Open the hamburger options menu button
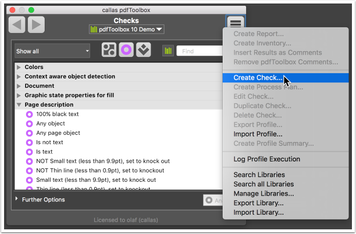 click(x=236, y=23)
